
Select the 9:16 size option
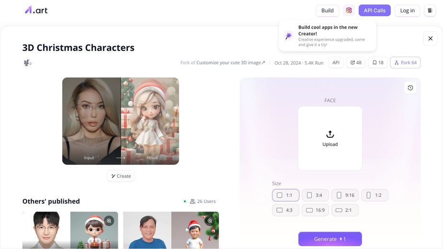345,195
